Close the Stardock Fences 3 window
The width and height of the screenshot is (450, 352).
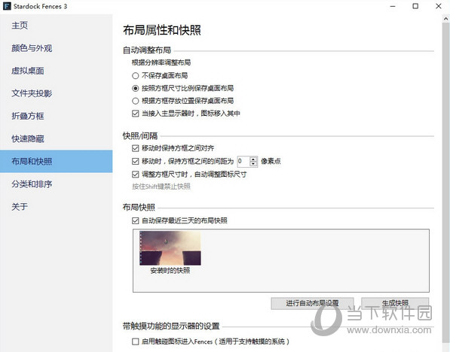click(x=438, y=6)
